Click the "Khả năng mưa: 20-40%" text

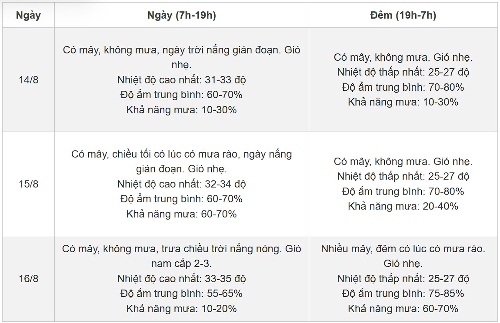pos(403,206)
